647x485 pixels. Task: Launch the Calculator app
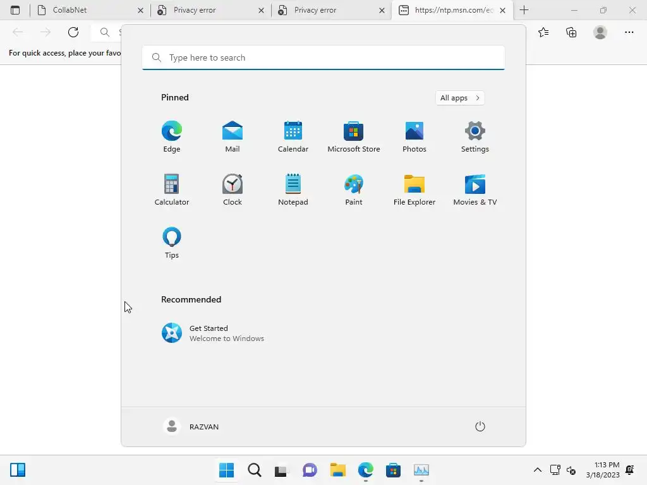point(172,189)
